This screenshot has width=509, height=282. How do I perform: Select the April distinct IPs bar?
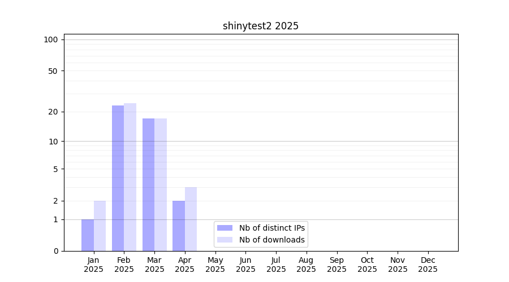point(179,226)
